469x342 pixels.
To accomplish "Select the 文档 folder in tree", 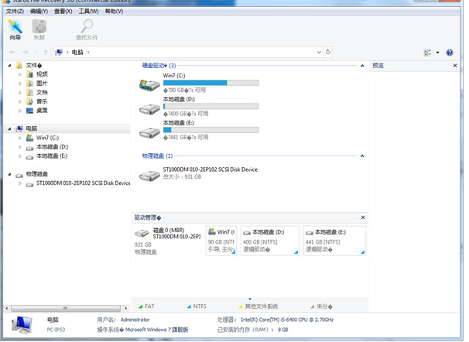I will (x=42, y=92).
